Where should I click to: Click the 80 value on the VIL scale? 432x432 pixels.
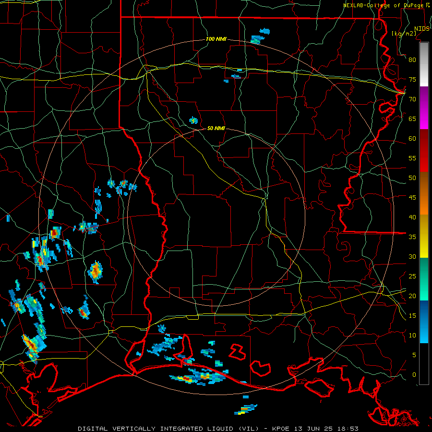412,60
